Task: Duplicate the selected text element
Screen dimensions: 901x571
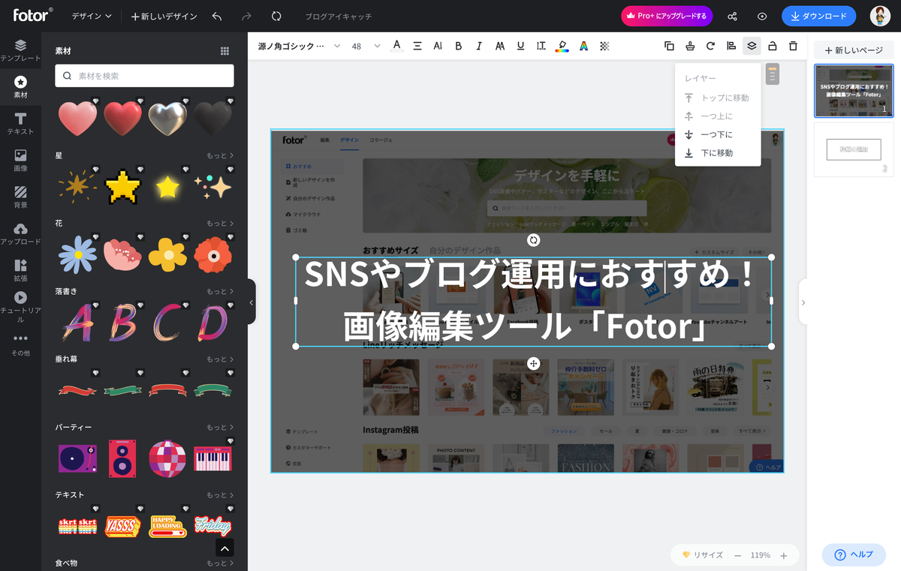Action: 669,46
